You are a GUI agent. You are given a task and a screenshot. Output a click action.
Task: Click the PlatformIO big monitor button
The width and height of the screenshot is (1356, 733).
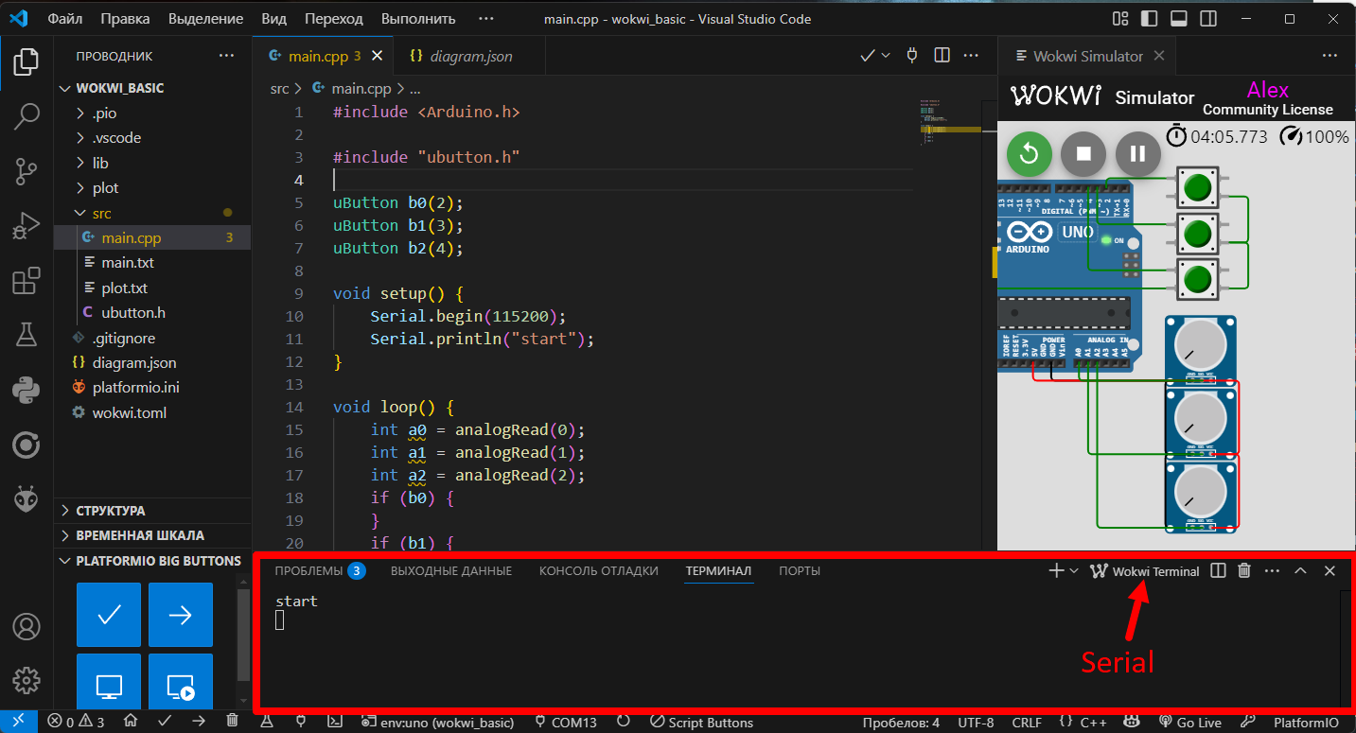pos(109,681)
